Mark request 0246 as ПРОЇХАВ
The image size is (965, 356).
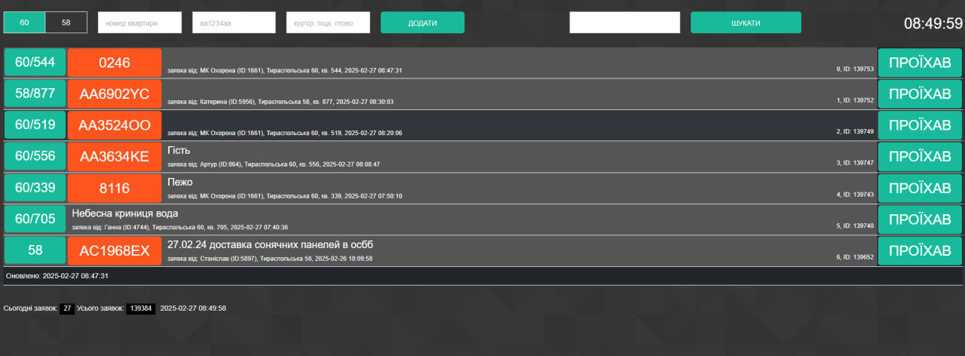pyautogui.click(x=920, y=63)
